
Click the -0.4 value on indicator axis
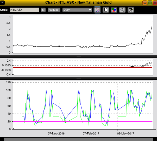click(x=8, y=74)
